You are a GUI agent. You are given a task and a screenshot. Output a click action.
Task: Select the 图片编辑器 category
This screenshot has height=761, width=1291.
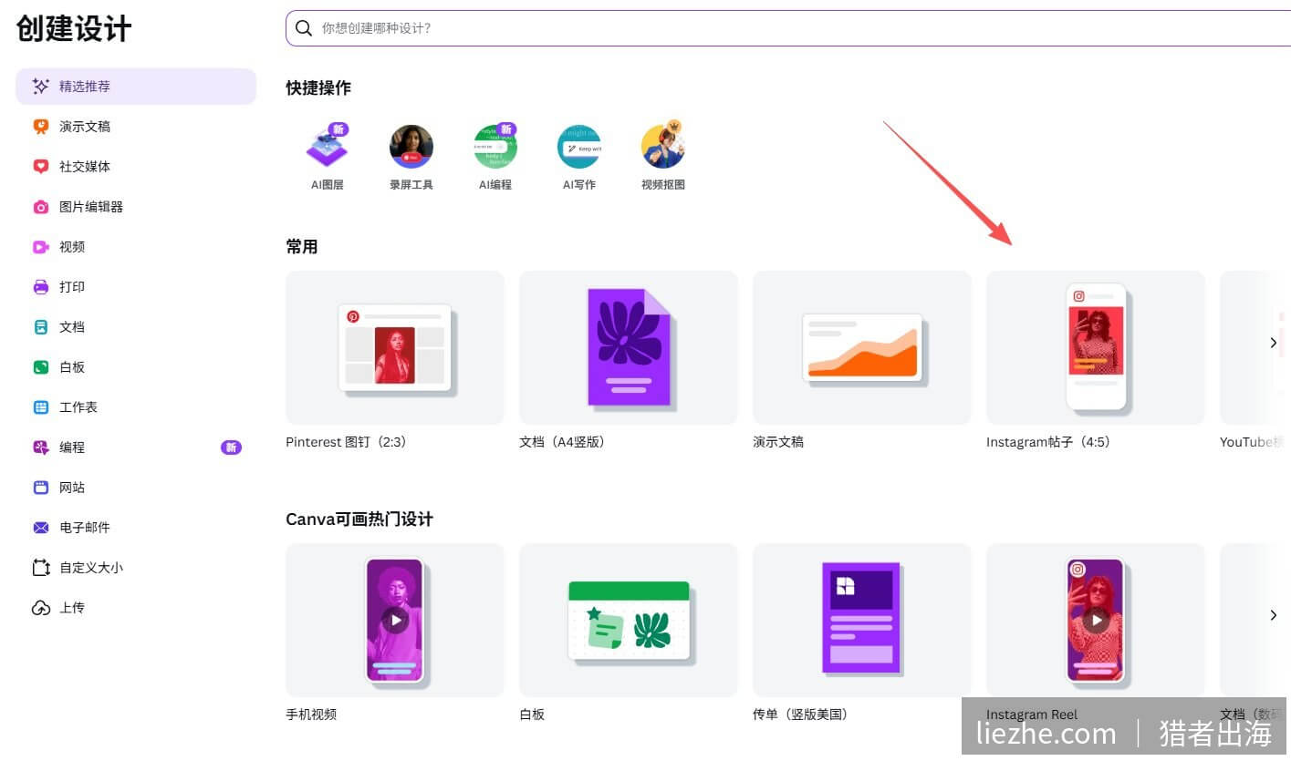136,207
